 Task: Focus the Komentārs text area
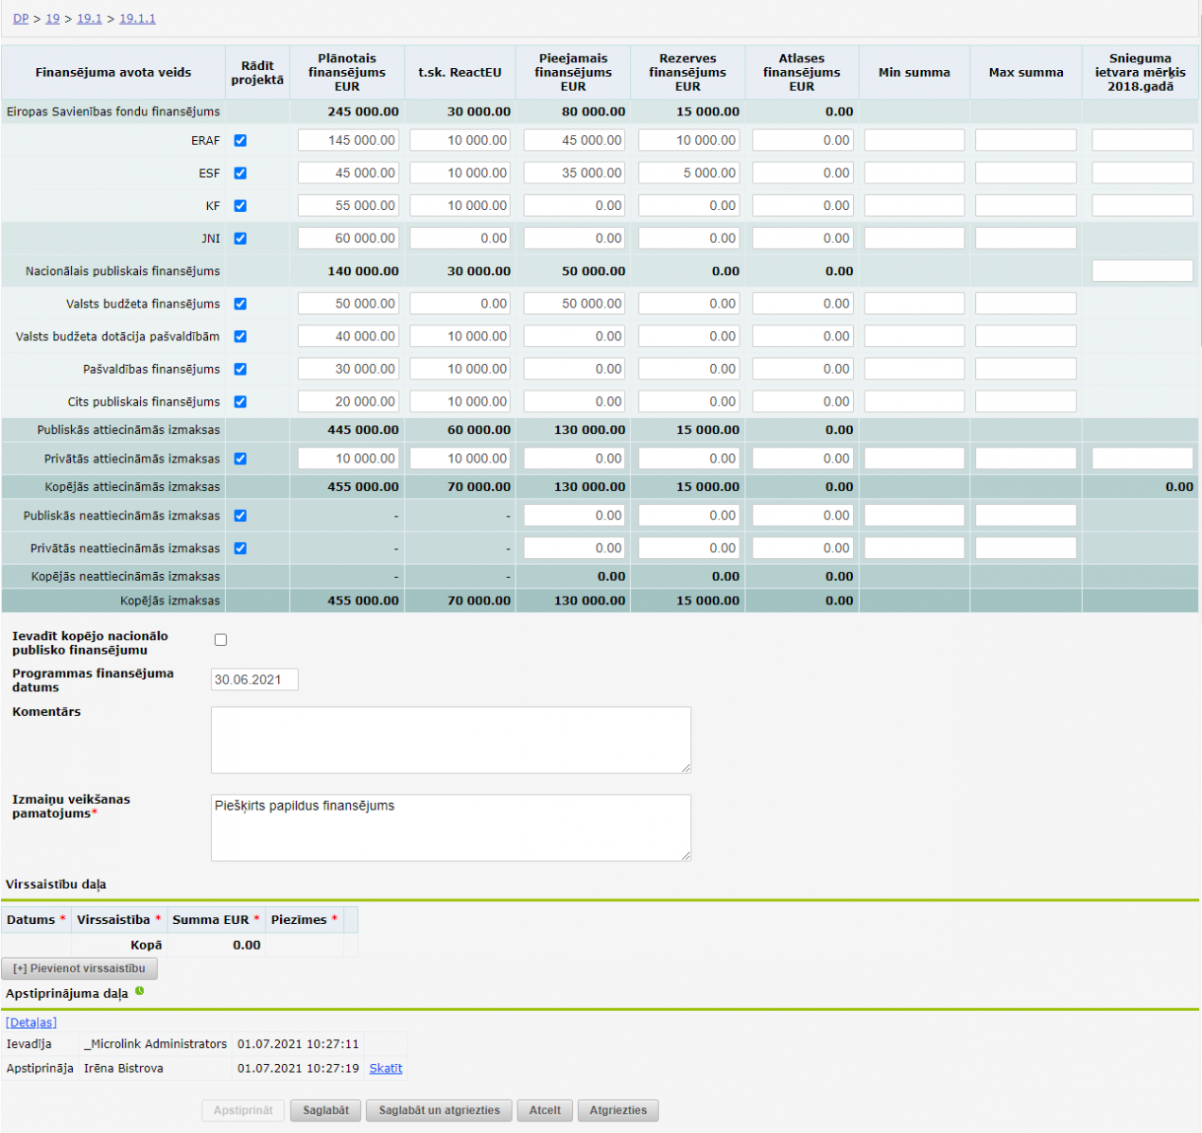[450, 740]
